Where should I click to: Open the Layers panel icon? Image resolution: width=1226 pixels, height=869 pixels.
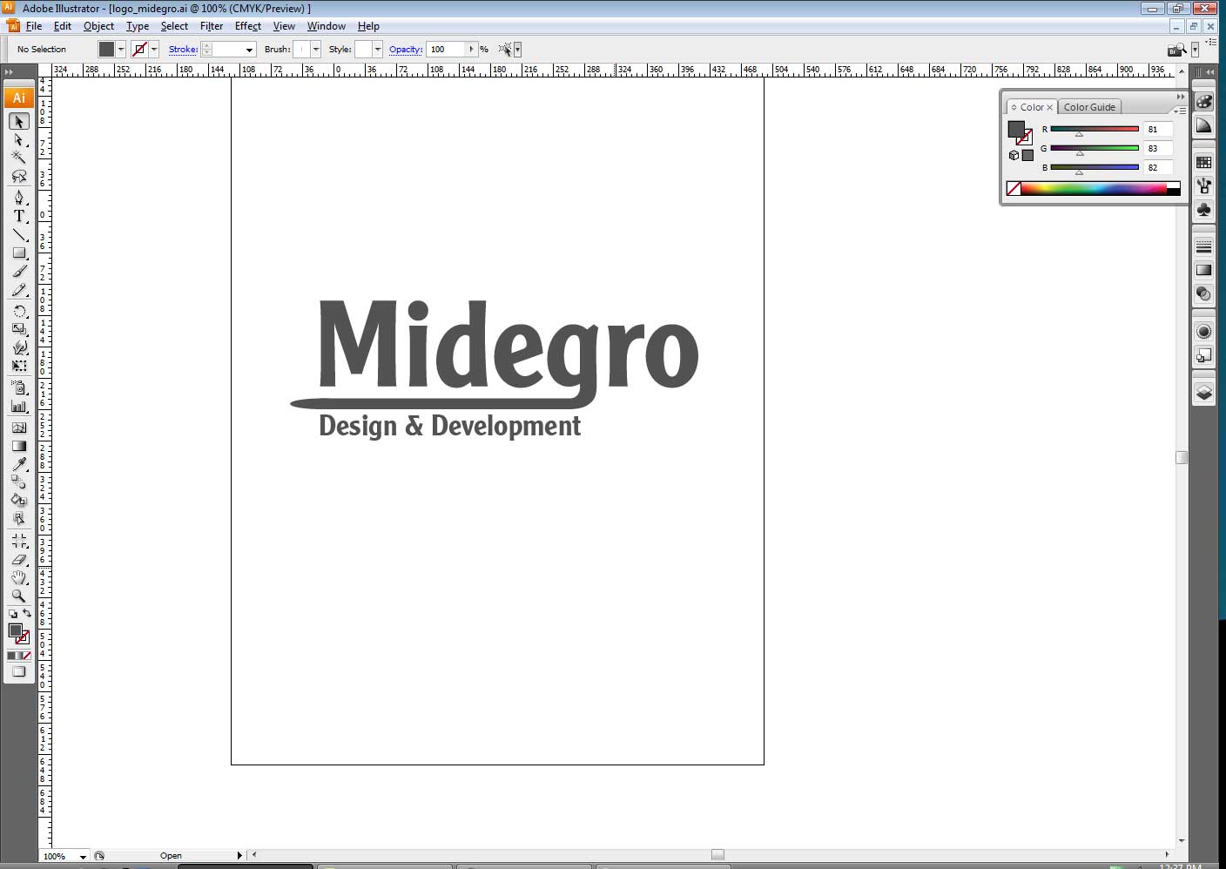1203,393
